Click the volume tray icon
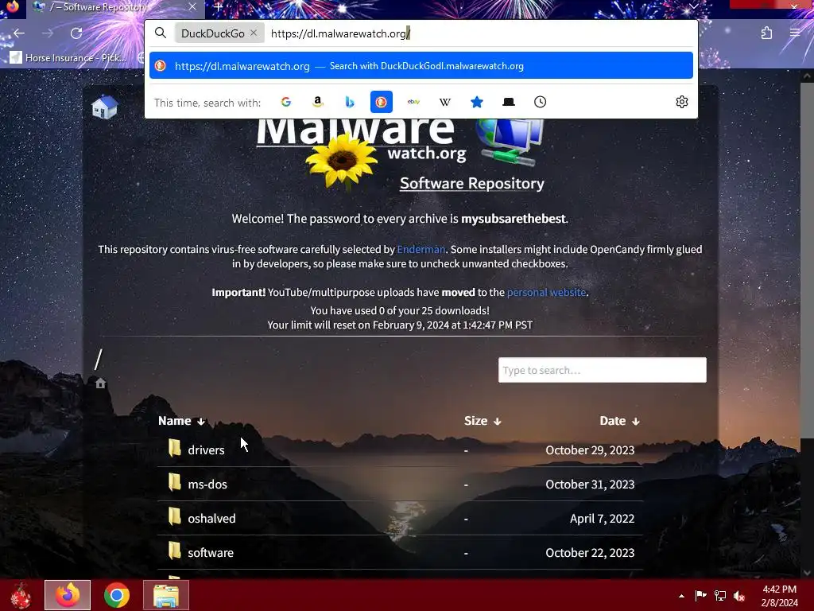 click(739, 596)
